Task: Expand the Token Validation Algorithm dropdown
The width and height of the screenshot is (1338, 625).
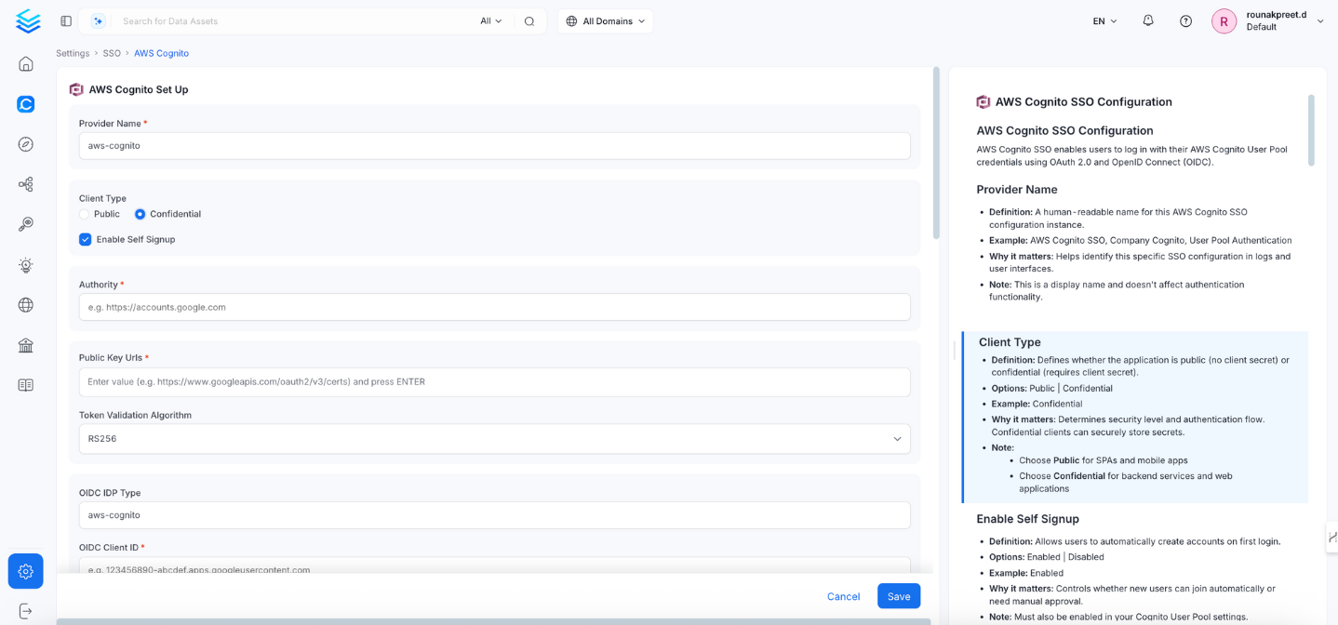Action: 494,439
